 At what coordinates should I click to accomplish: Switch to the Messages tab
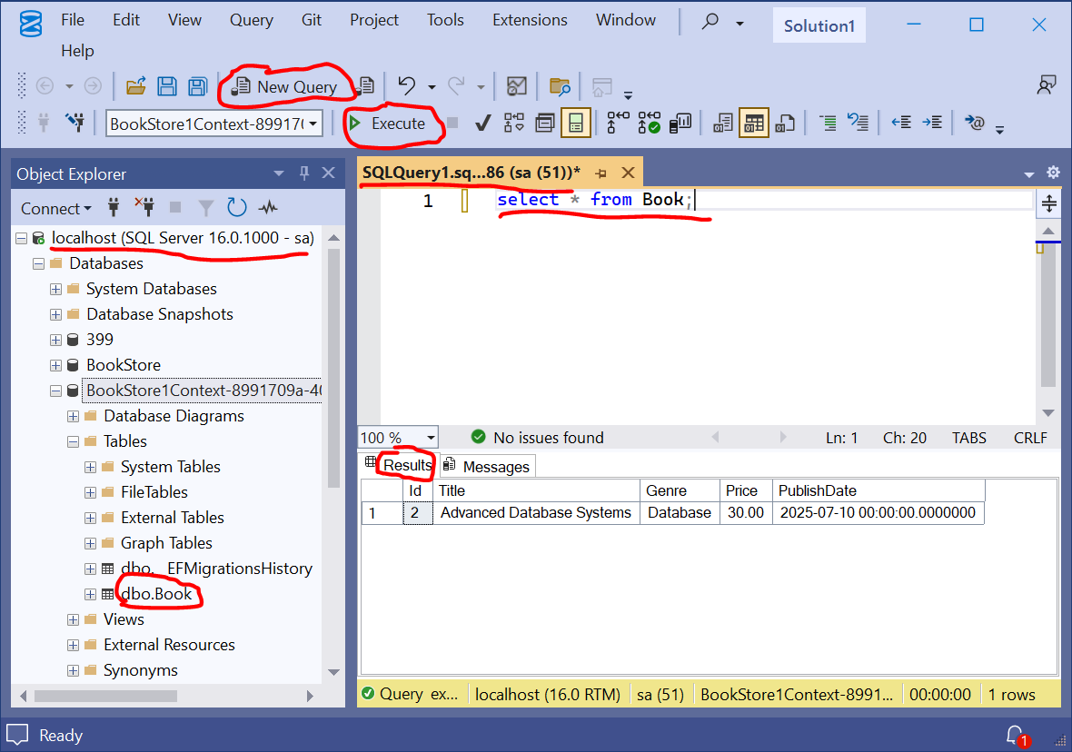pos(488,466)
